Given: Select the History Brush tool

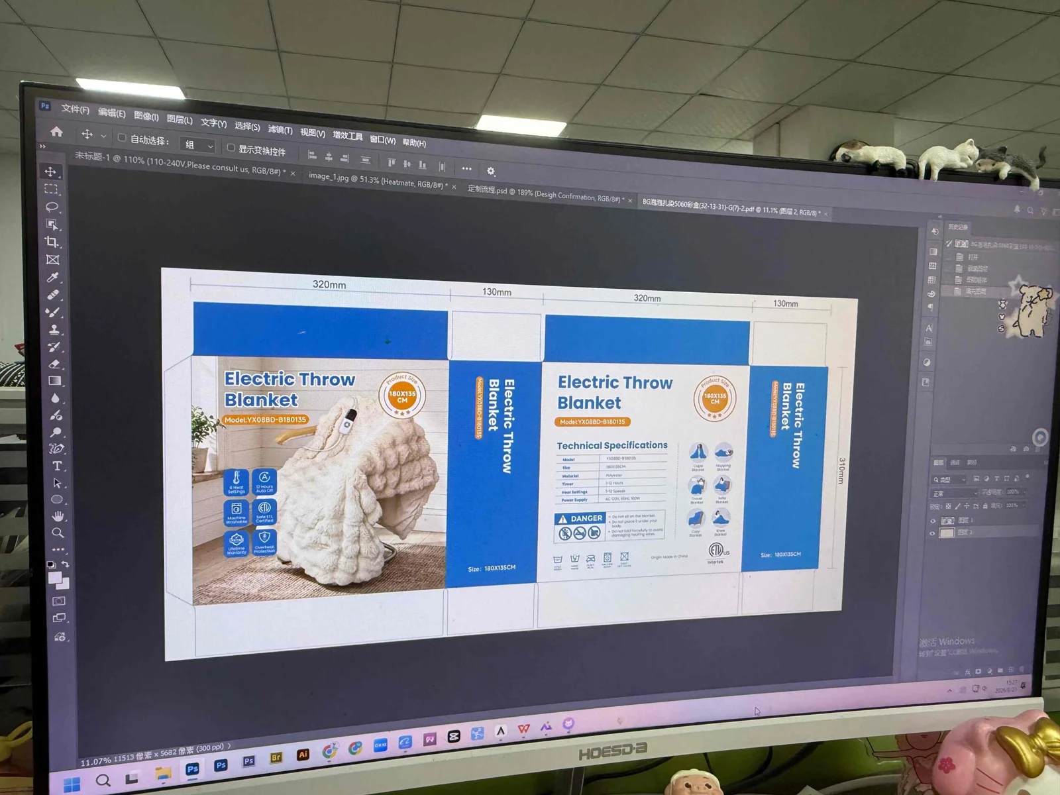Looking at the screenshot, I should click(54, 346).
